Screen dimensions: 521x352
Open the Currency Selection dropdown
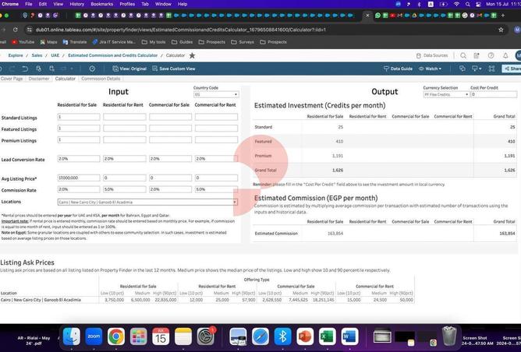click(446, 94)
